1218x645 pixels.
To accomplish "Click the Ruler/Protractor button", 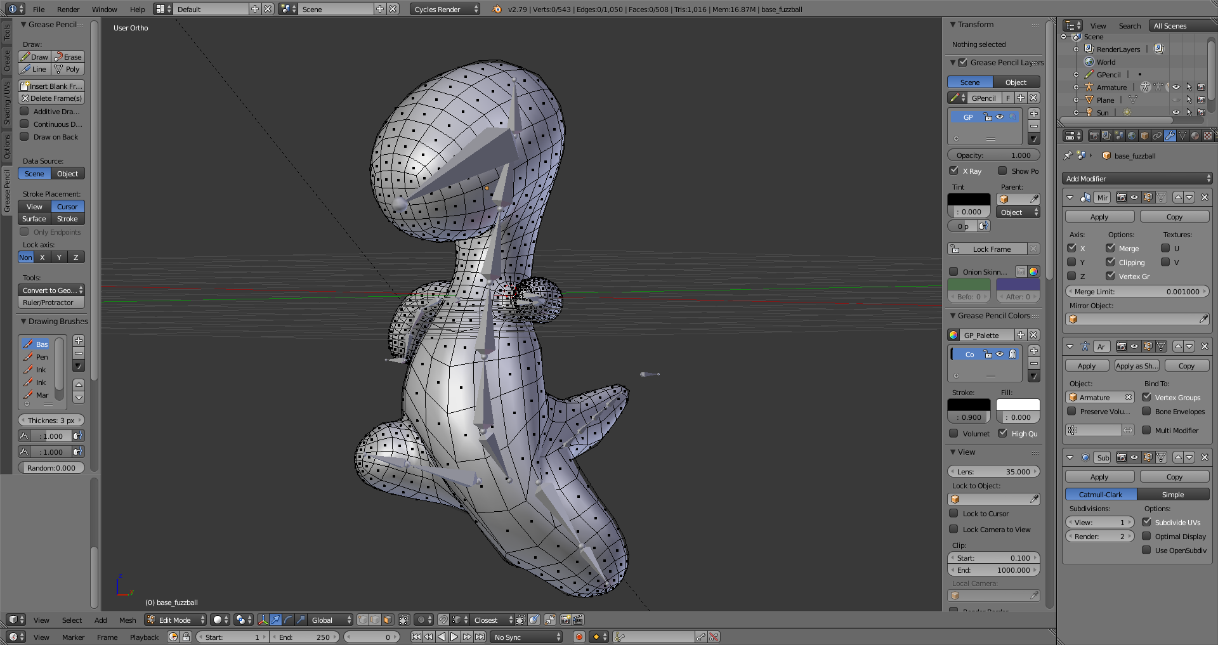I will [x=51, y=303].
